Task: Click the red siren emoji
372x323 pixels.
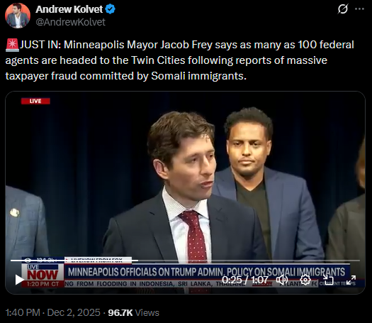Action: tap(12, 45)
